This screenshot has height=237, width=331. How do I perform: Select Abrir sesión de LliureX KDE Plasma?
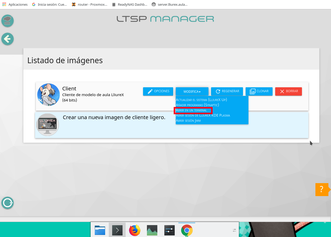[x=203, y=115]
